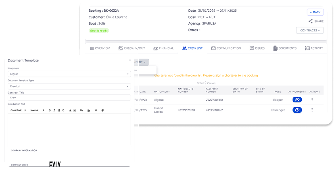334x172 pixels.
Task: Click the customer name Émile Laurent
Action: click(x=116, y=17)
